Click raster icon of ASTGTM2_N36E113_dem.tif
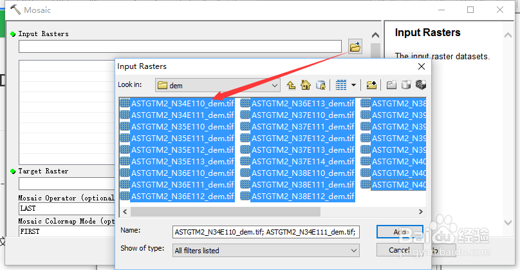Screen dimensions: 520x270 point(245,103)
